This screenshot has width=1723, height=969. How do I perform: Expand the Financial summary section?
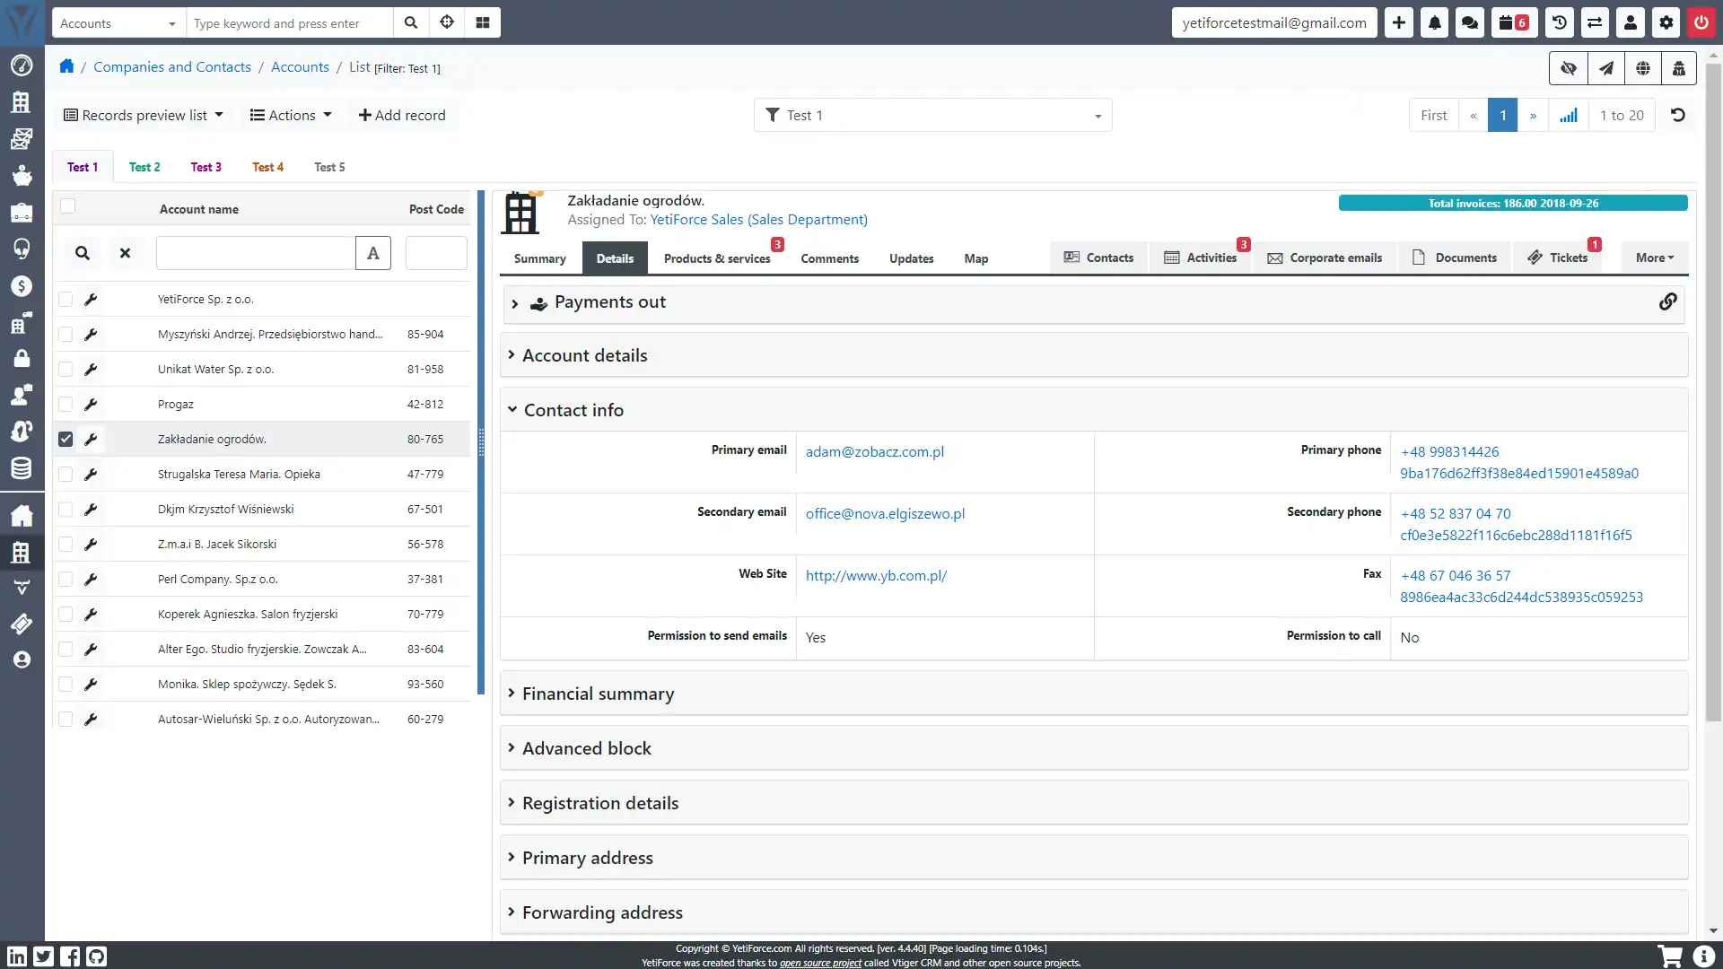point(598,694)
